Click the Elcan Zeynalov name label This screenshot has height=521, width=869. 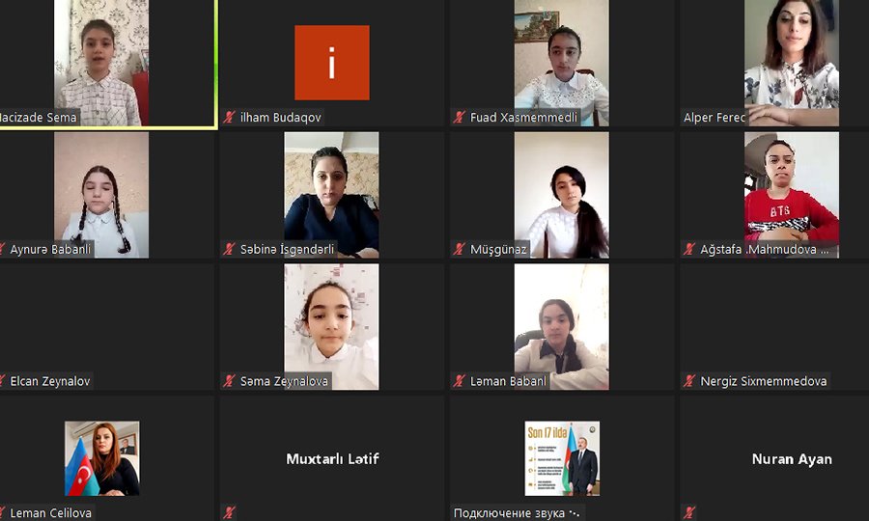coord(50,381)
